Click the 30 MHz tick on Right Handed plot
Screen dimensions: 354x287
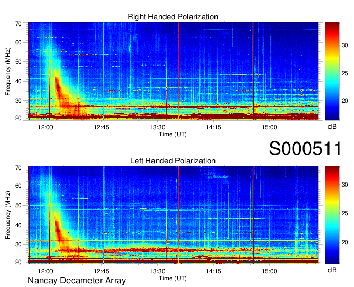click(18, 101)
